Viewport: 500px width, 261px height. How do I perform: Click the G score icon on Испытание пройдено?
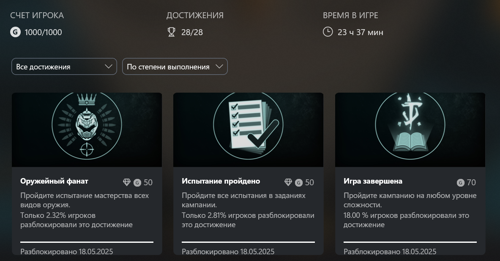(299, 182)
